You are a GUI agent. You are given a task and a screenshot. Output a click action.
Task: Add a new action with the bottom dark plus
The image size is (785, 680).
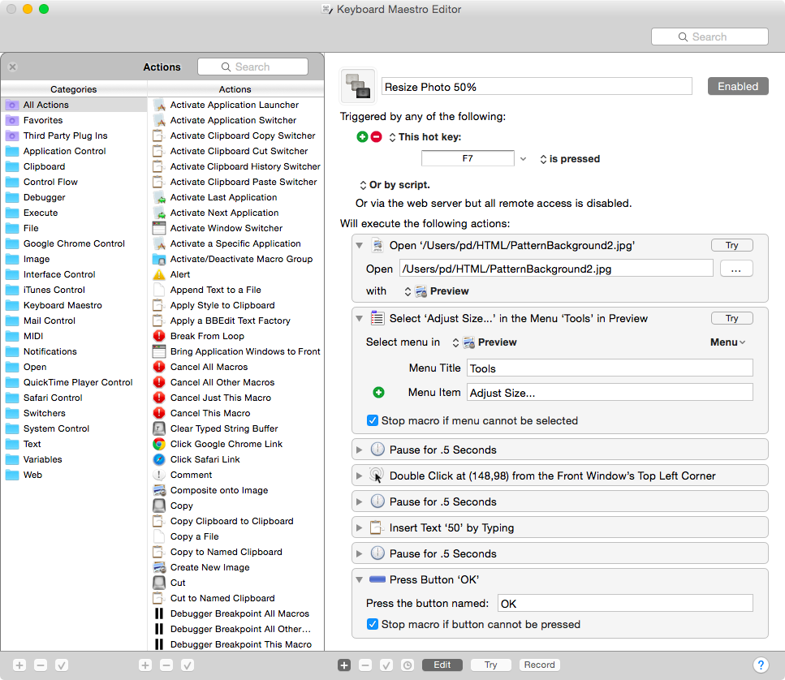tap(344, 665)
